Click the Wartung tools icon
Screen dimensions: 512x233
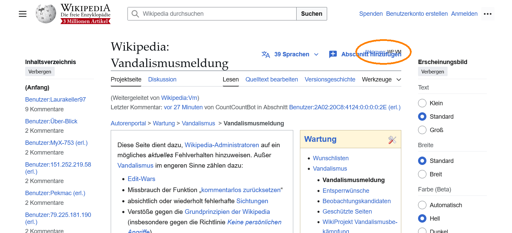(x=392, y=140)
